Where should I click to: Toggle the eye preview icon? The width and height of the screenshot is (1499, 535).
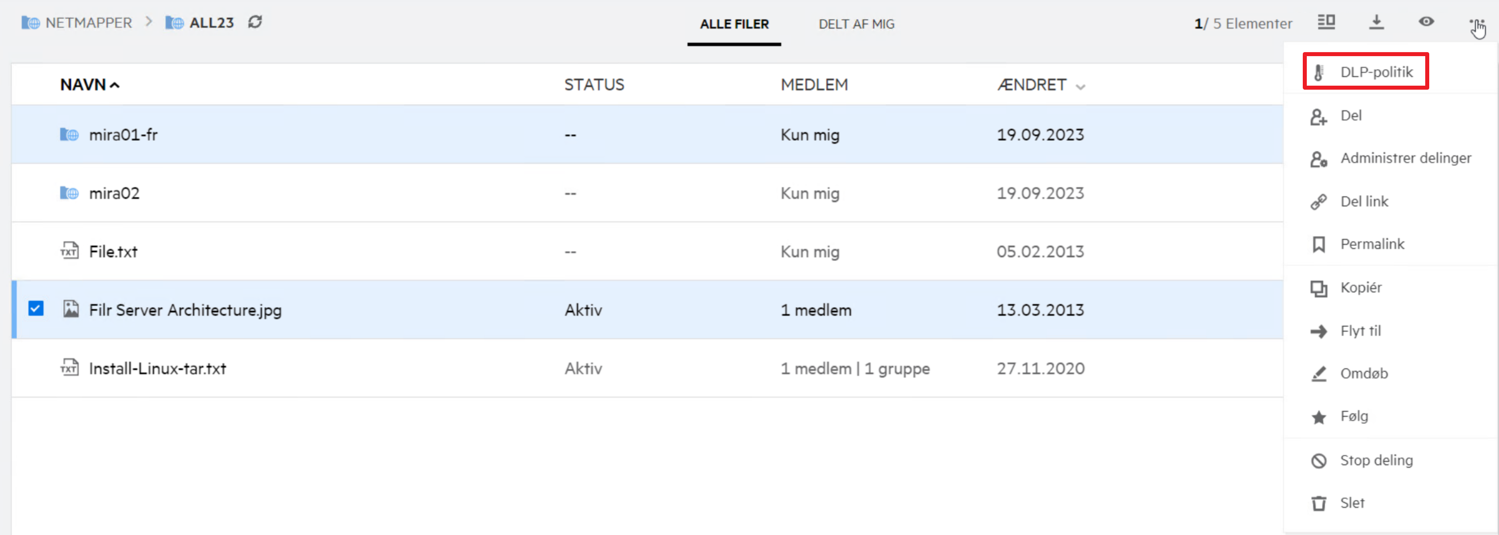1426,22
